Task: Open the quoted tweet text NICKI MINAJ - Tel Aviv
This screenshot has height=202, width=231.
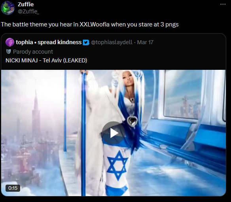Action: (x=46, y=60)
